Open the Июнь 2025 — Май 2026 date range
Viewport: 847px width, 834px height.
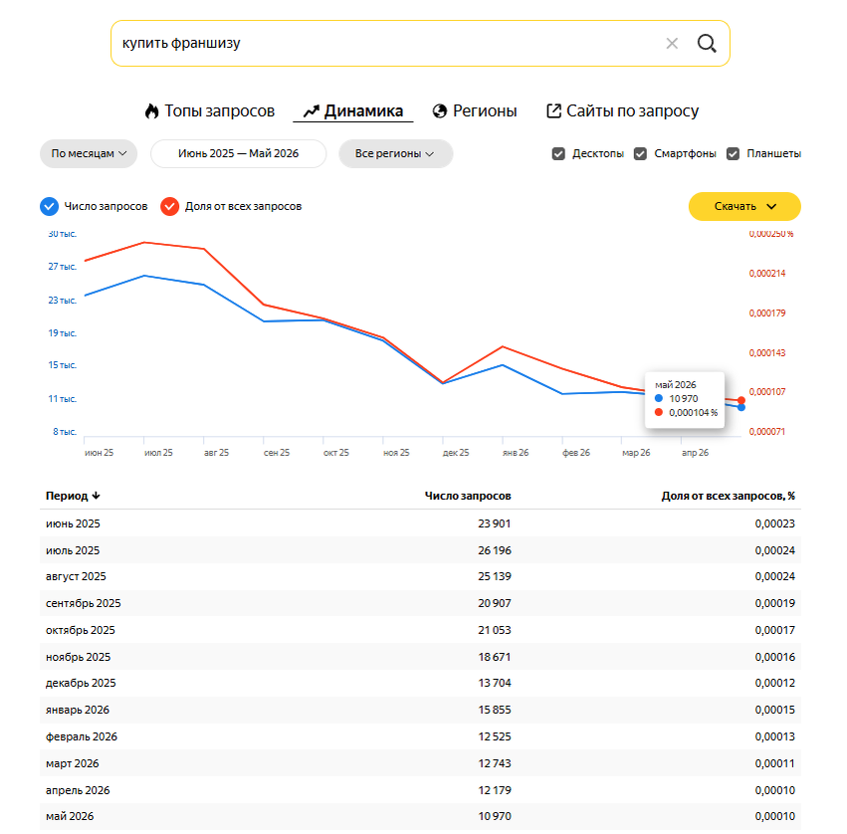click(238, 154)
